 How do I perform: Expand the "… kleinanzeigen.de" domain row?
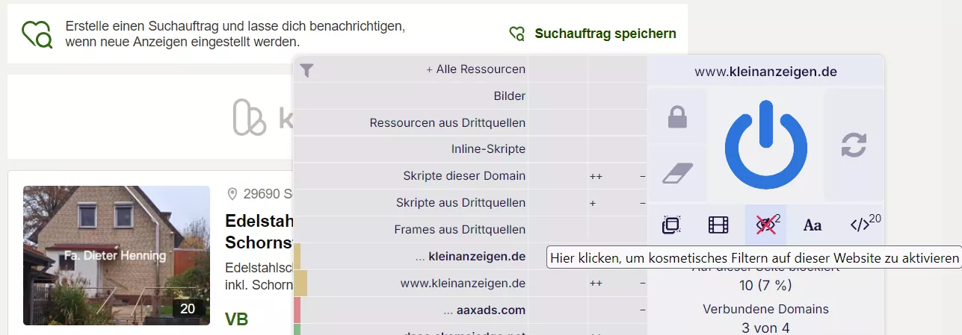pyautogui.click(x=470, y=257)
